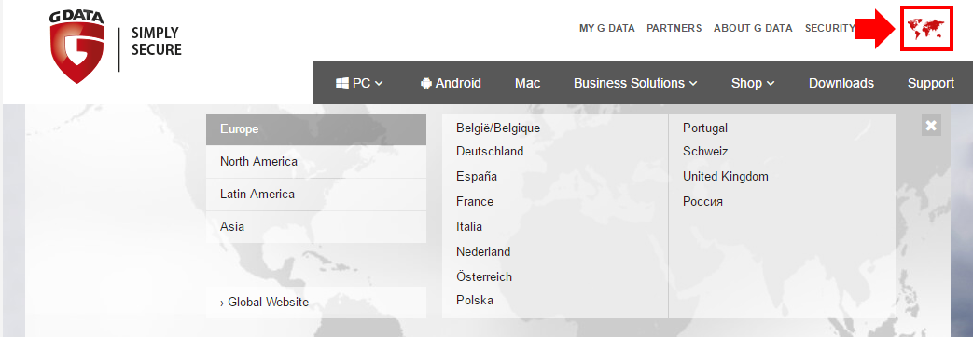Open the Shop dropdown menu
Viewport: 973px width, 337px height.
pyautogui.click(x=753, y=83)
